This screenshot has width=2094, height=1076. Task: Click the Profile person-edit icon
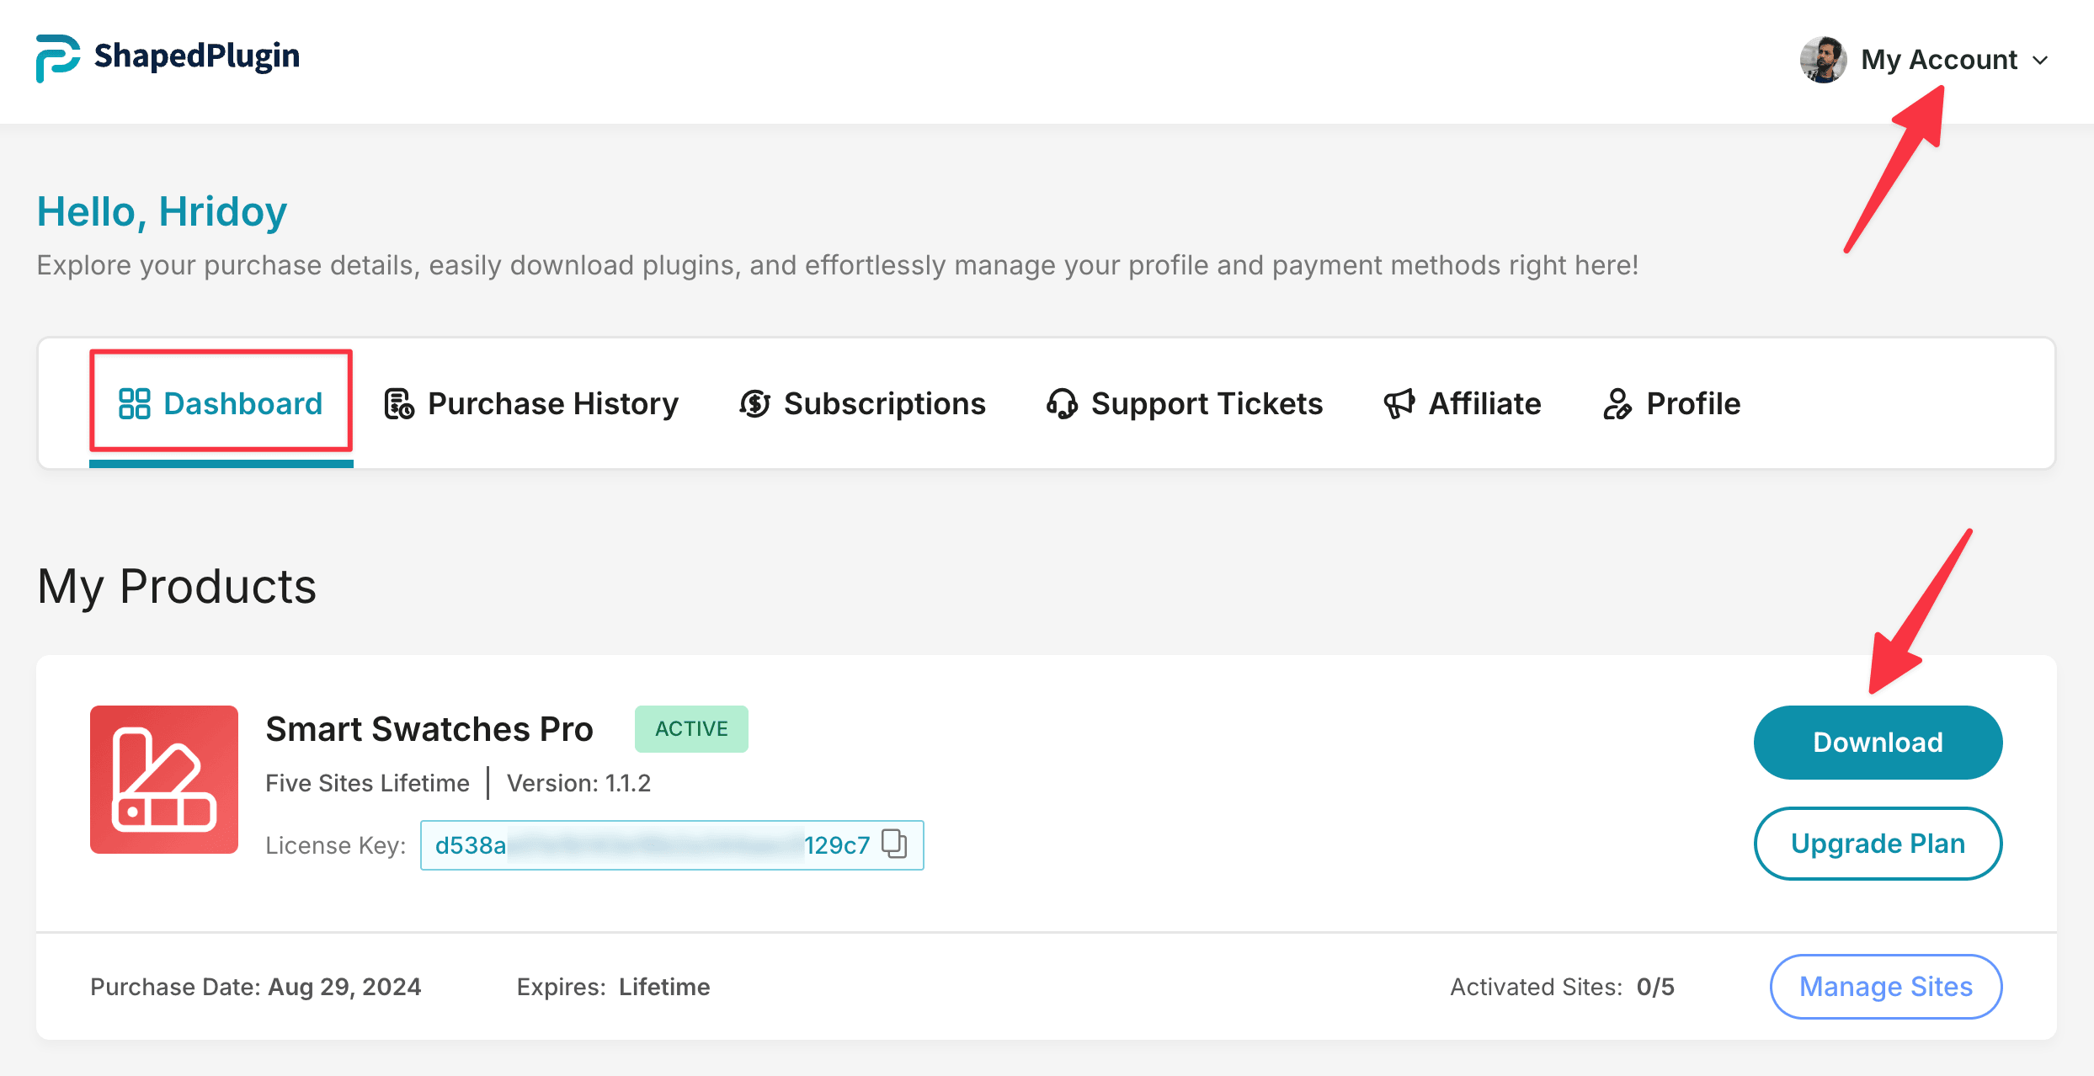click(x=1617, y=404)
